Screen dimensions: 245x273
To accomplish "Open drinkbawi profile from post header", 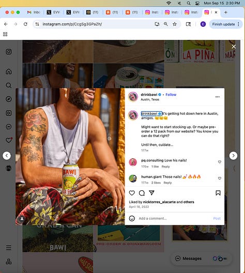I will click(x=149, y=95).
